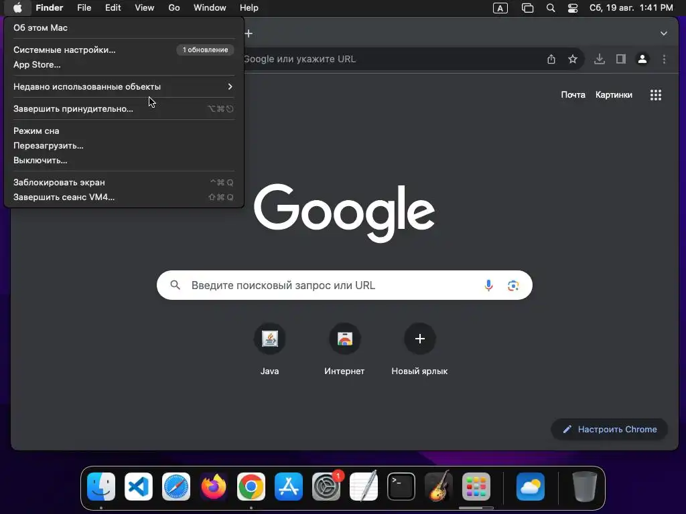The width and height of the screenshot is (686, 514).
Task: Search by image with Google Lens icon
Action: coord(513,285)
